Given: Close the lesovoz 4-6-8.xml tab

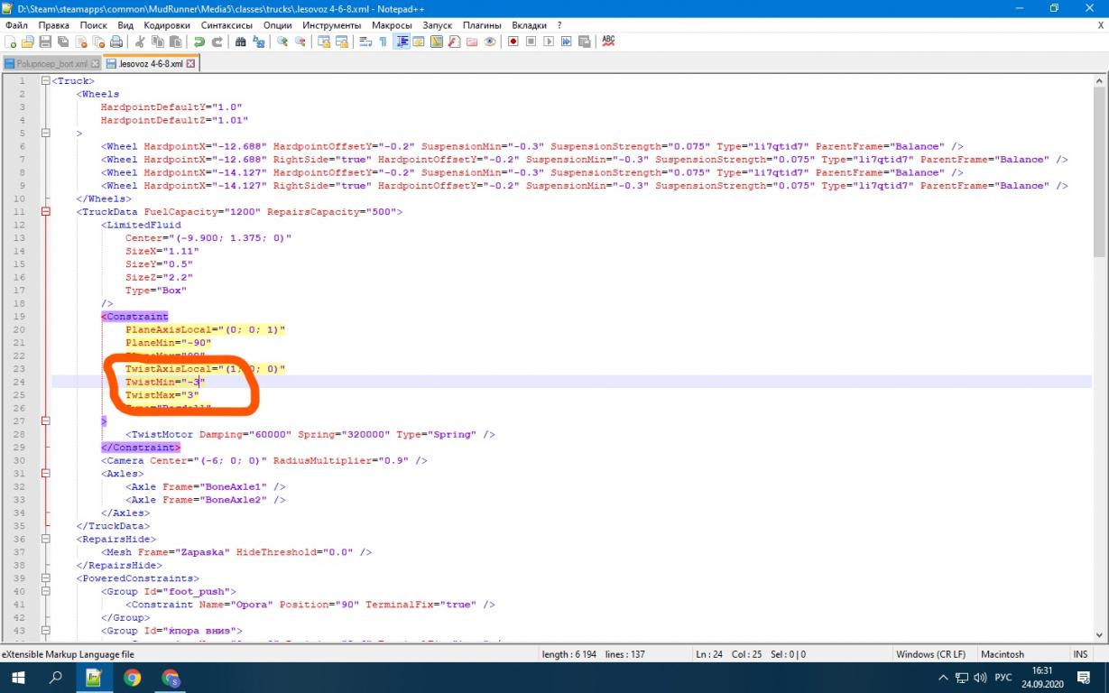Looking at the screenshot, I should (x=191, y=64).
